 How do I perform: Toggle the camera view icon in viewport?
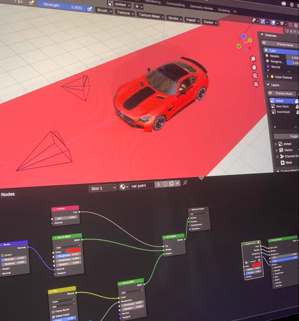click(255, 76)
